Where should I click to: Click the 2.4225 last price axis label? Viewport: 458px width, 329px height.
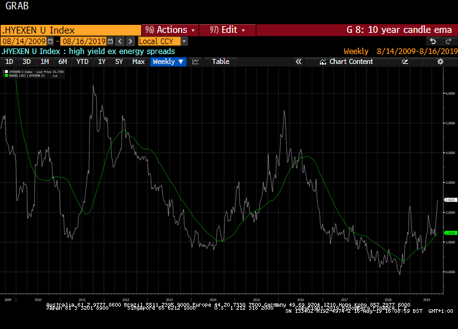(450, 200)
